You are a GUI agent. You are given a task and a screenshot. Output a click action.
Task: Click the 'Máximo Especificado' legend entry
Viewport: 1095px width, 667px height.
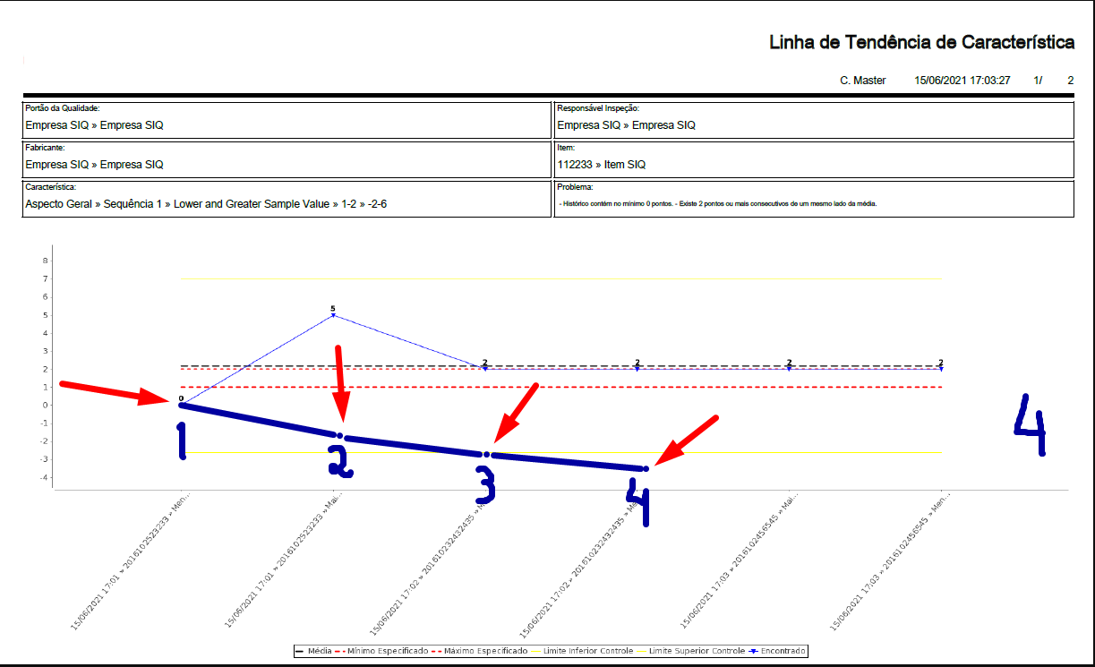click(x=481, y=651)
